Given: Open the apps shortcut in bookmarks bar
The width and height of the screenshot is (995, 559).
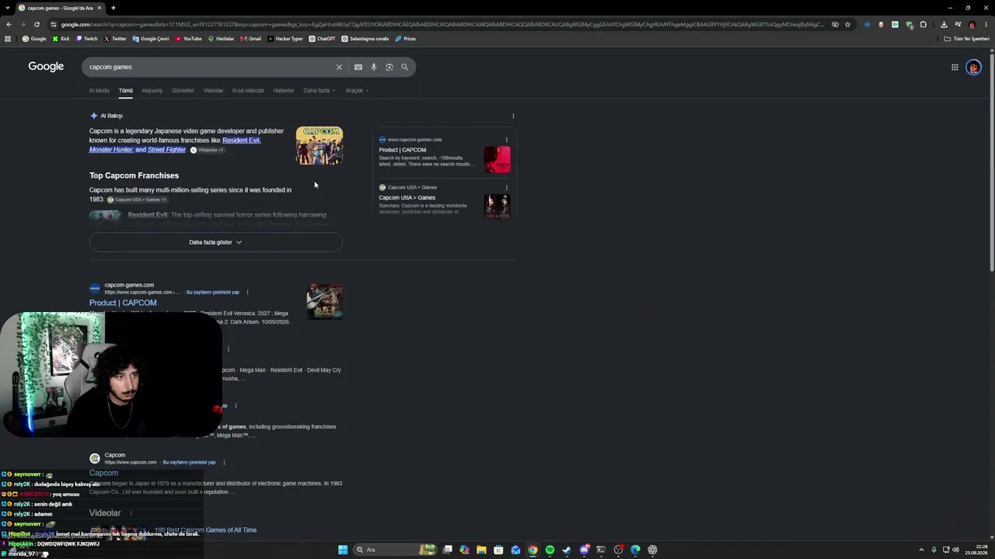Looking at the screenshot, I should pos(8,39).
